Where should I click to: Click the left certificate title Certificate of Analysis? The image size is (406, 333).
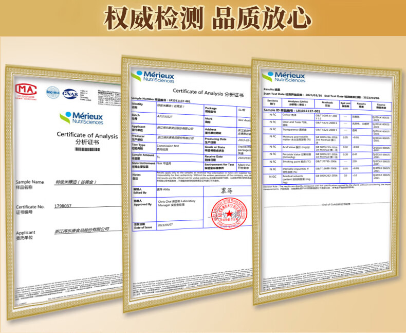coord(87,135)
